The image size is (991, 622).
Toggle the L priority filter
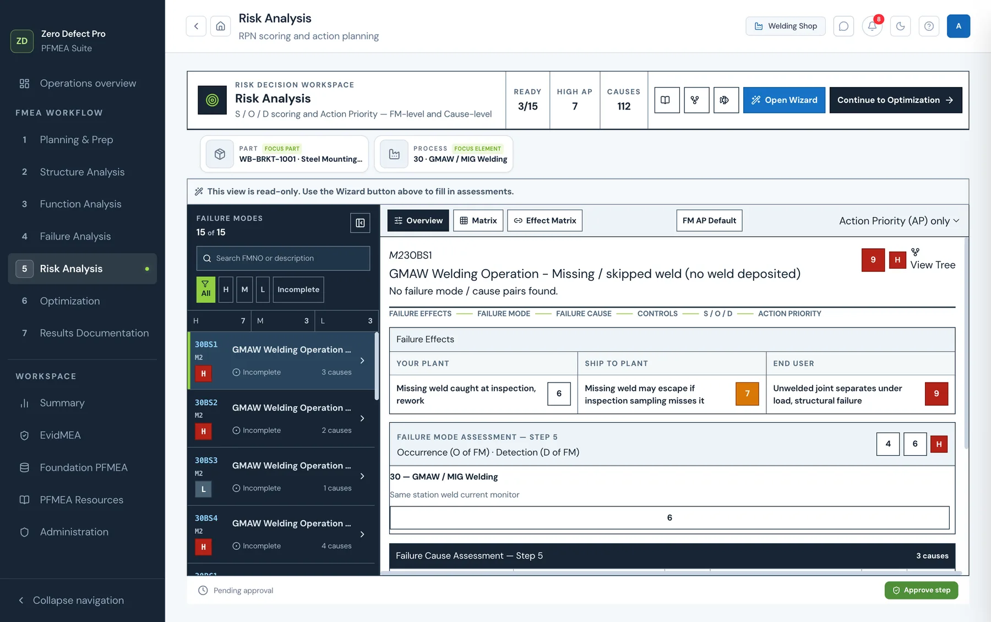pos(263,290)
